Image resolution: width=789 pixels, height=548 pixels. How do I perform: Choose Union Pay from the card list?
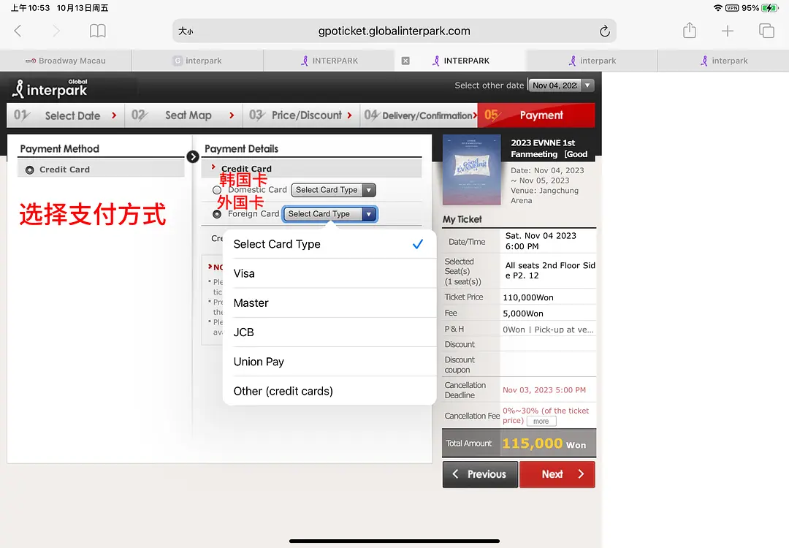click(x=329, y=362)
